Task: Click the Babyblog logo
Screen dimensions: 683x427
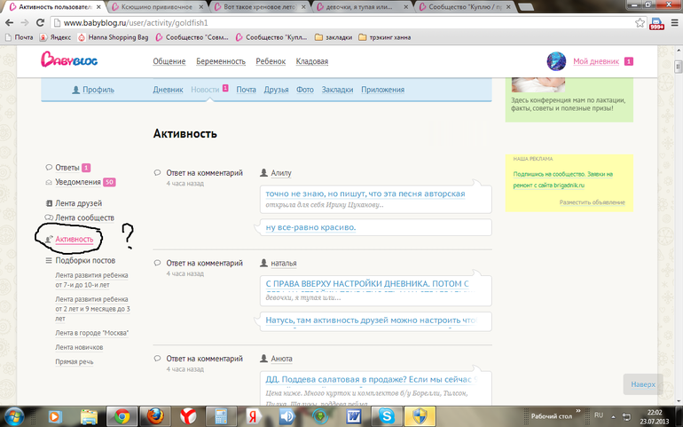Action: click(x=69, y=59)
